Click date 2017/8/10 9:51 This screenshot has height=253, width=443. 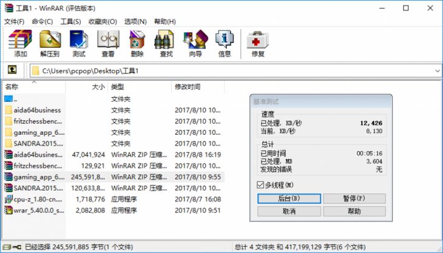point(198,211)
